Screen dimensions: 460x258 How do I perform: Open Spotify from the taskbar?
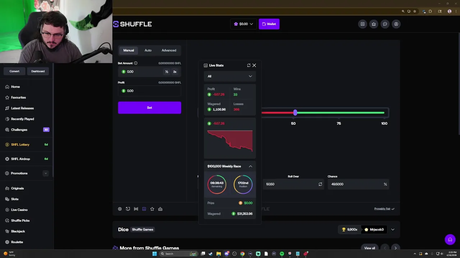282,254
